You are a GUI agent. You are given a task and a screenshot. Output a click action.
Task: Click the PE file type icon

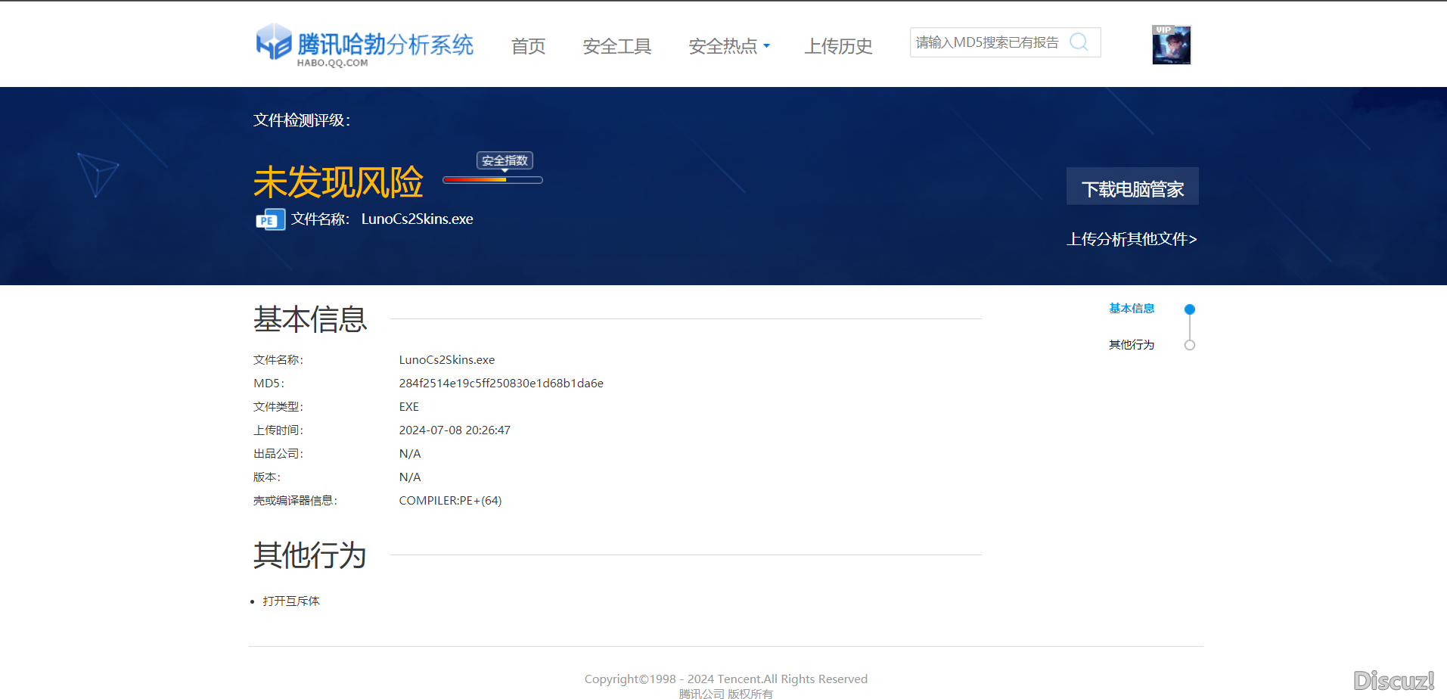click(x=270, y=219)
